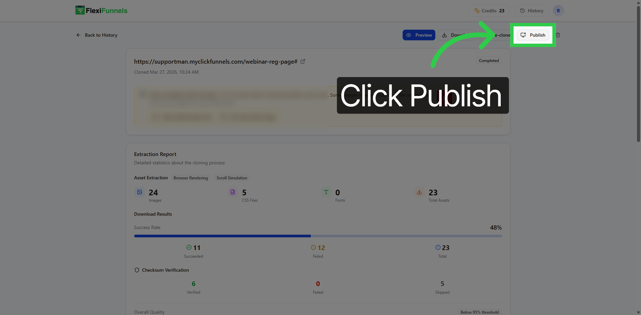This screenshot has height=315, width=641.
Task: Select the Scroll Simulation tag
Action: [232, 178]
